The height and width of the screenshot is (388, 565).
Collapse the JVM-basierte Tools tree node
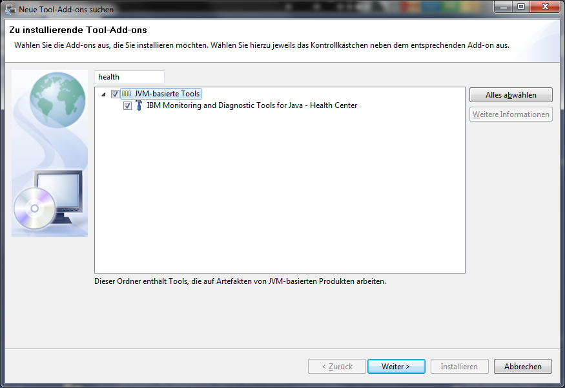tap(104, 94)
